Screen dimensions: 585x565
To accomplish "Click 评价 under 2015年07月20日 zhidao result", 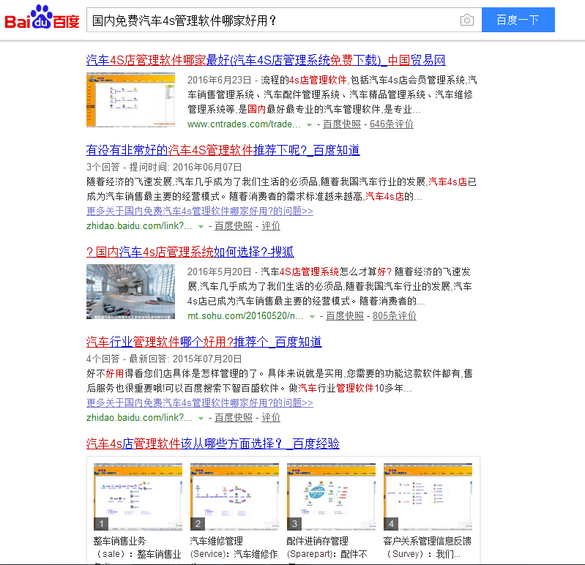I will [271, 418].
